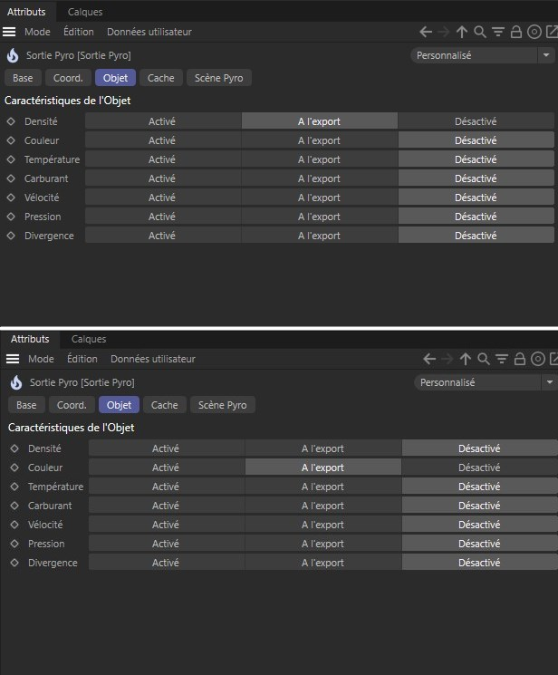Viewport: 558px width, 675px height.
Task: Switch to the Calques tab in upper panel
Action: pos(85,12)
